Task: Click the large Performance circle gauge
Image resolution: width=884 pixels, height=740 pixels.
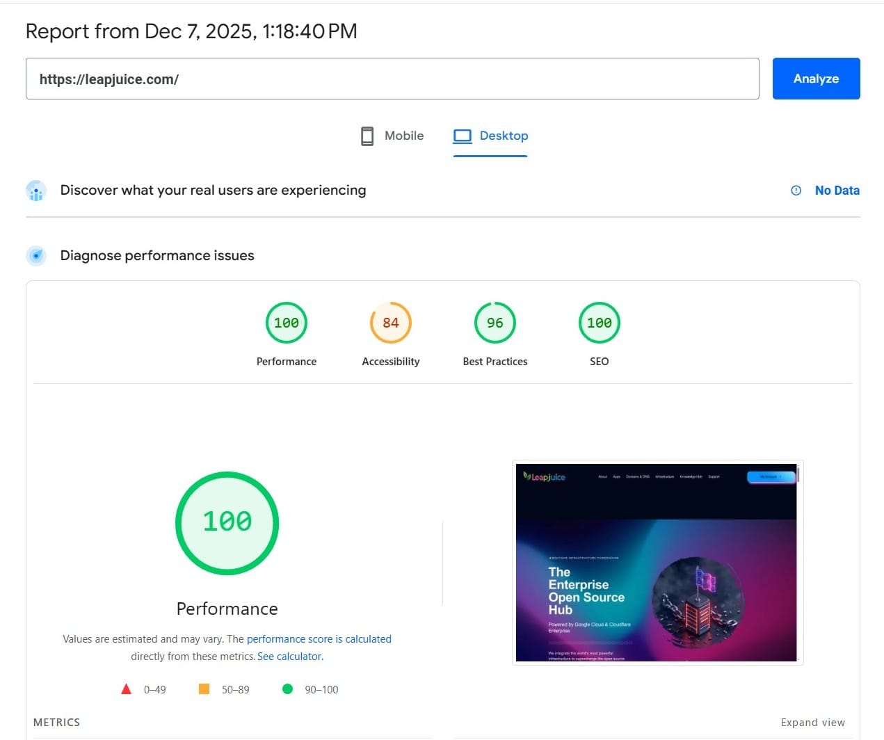Action: (x=227, y=522)
